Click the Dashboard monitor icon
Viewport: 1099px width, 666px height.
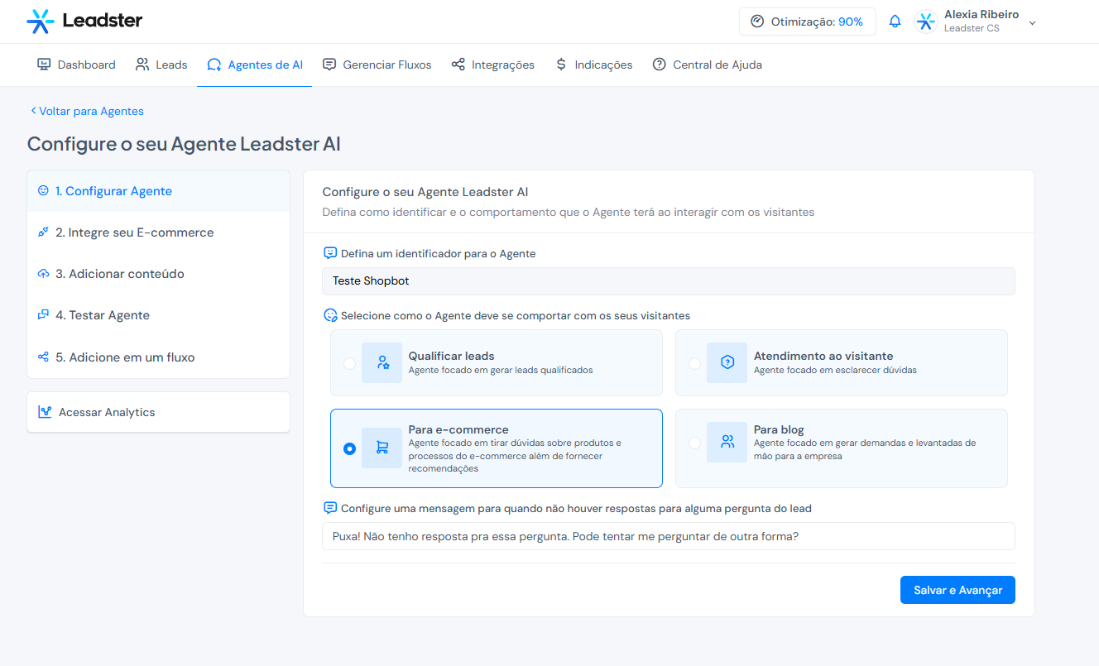tap(44, 65)
